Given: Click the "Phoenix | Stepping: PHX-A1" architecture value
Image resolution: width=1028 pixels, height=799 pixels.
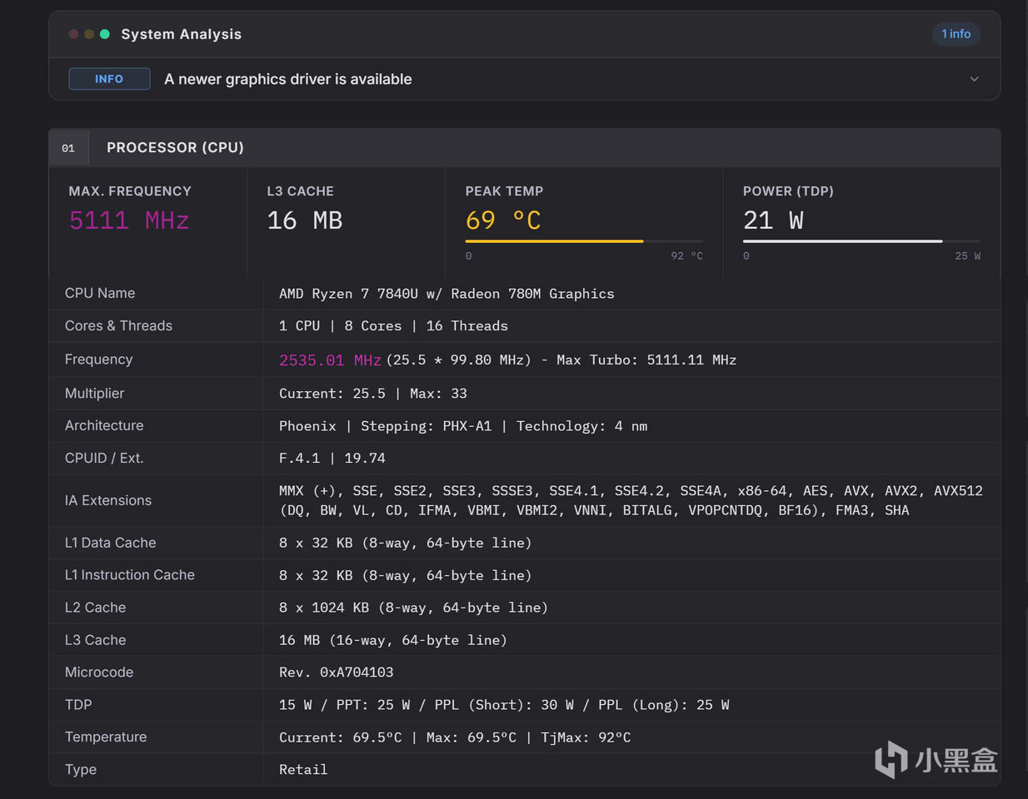Looking at the screenshot, I should point(463,426).
